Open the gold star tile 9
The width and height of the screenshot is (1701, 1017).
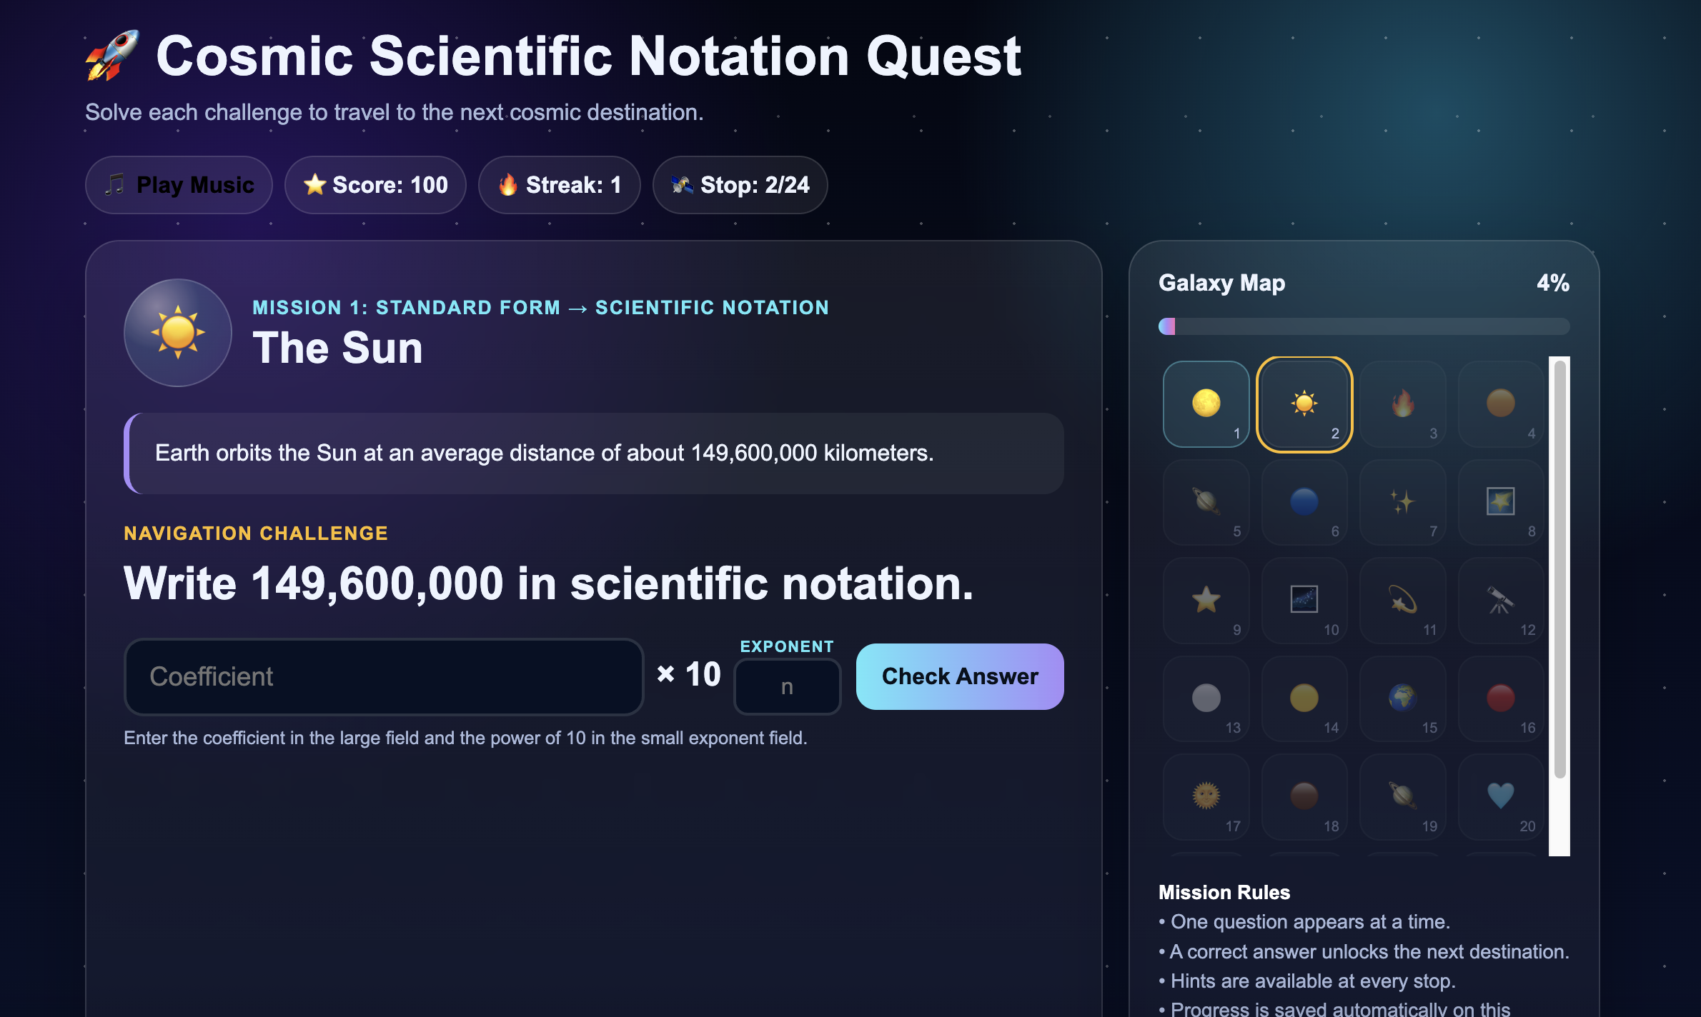(x=1206, y=601)
